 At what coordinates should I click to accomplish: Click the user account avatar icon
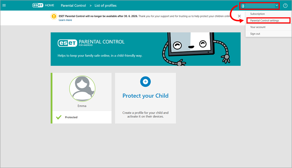click(x=244, y=6)
